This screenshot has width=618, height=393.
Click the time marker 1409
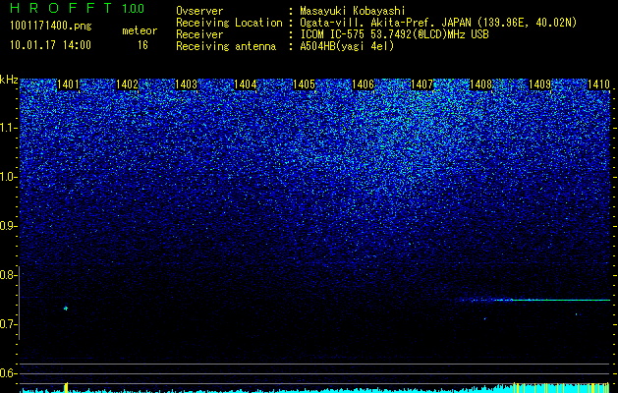coord(539,84)
